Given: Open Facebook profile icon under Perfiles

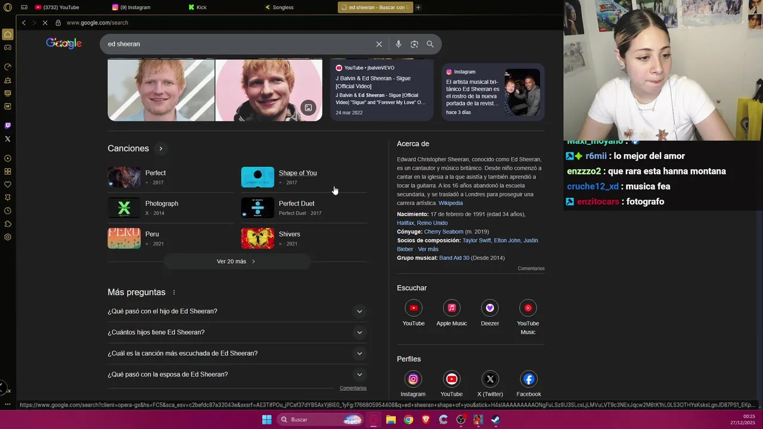Looking at the screenshot, I should coord(529,379).
